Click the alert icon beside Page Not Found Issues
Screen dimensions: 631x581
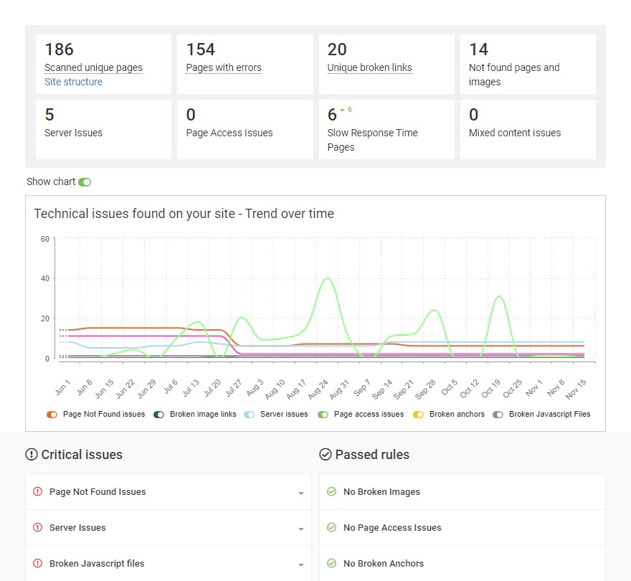pyautogui.click(x=37, y=492)
